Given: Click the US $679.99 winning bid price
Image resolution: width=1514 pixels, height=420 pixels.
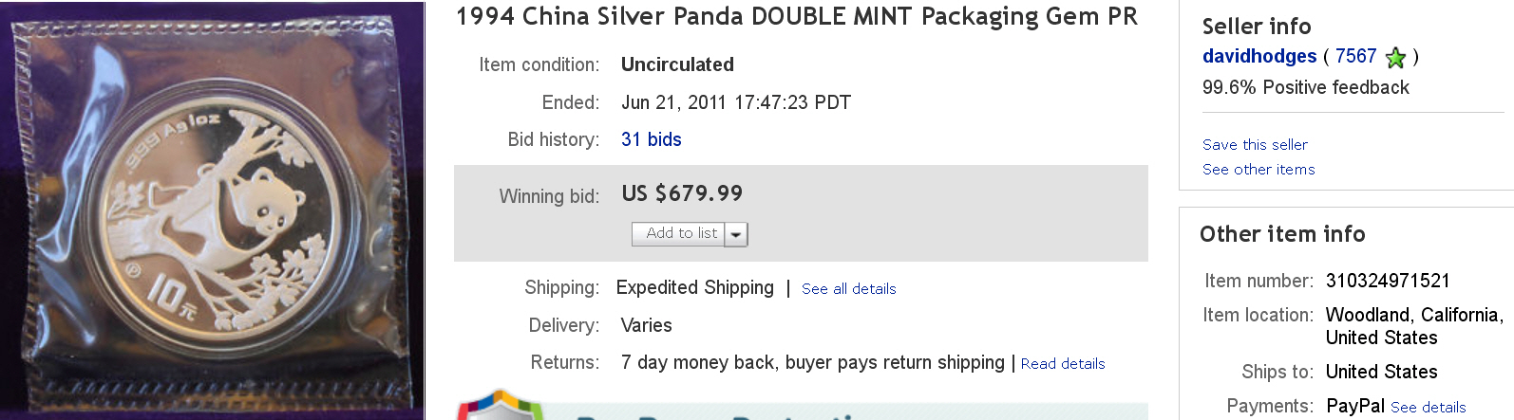Looking at the screenshot, I should tap(682, 193).
